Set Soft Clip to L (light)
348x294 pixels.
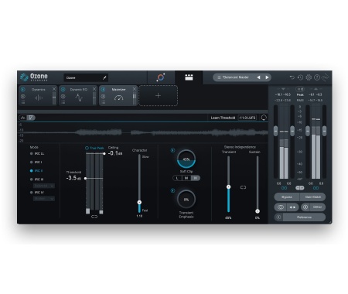[x=177, y=178]
